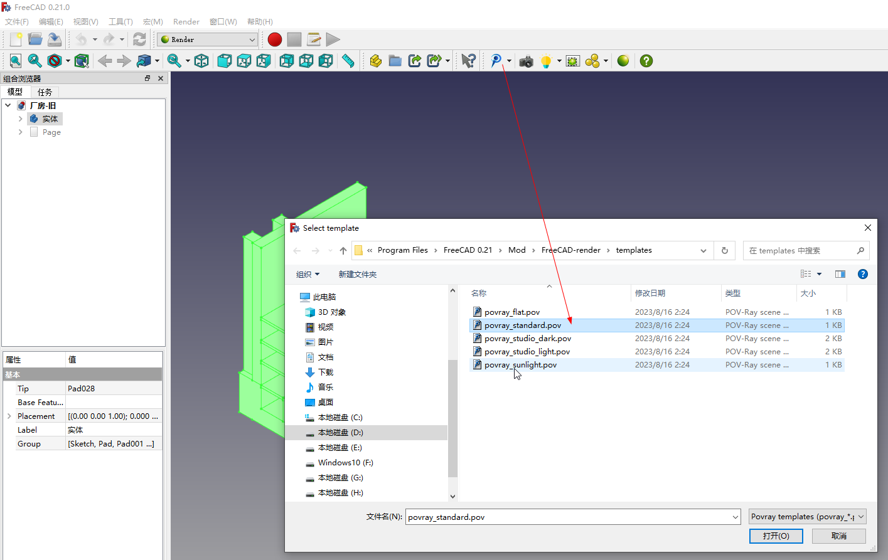Set bottom view cube icon
Viewport: 888px width, 560px height.
tap(306, 61)
